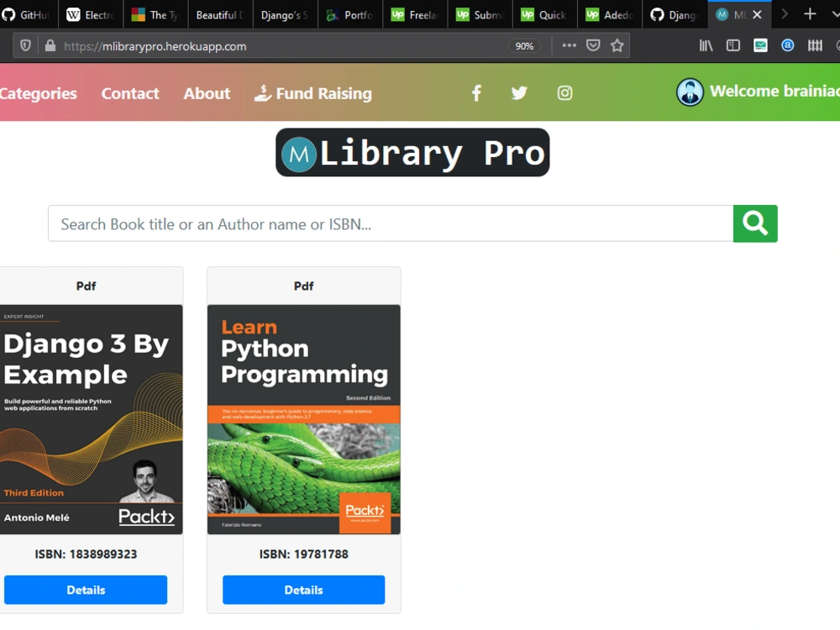Open the Twitter social icon
Screen dimensions: 840x630
click(519, 92)
